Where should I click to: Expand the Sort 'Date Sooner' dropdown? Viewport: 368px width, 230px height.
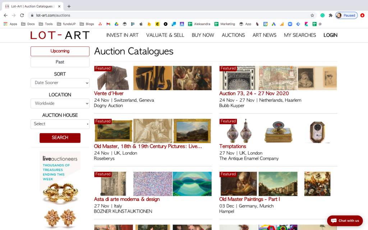coord(60,83)
